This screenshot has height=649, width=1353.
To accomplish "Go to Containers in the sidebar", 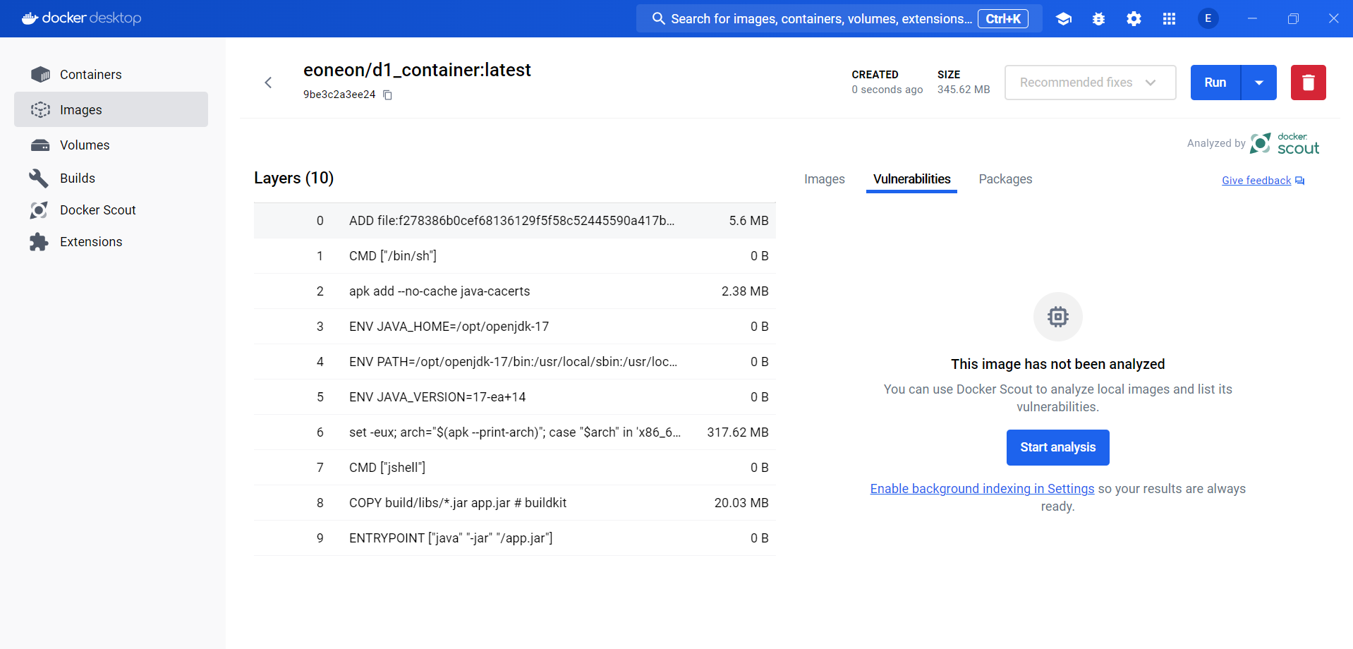I will [x=90, y=75].
